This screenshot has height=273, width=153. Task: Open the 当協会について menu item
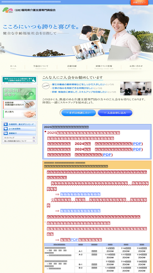coord(41,67)
